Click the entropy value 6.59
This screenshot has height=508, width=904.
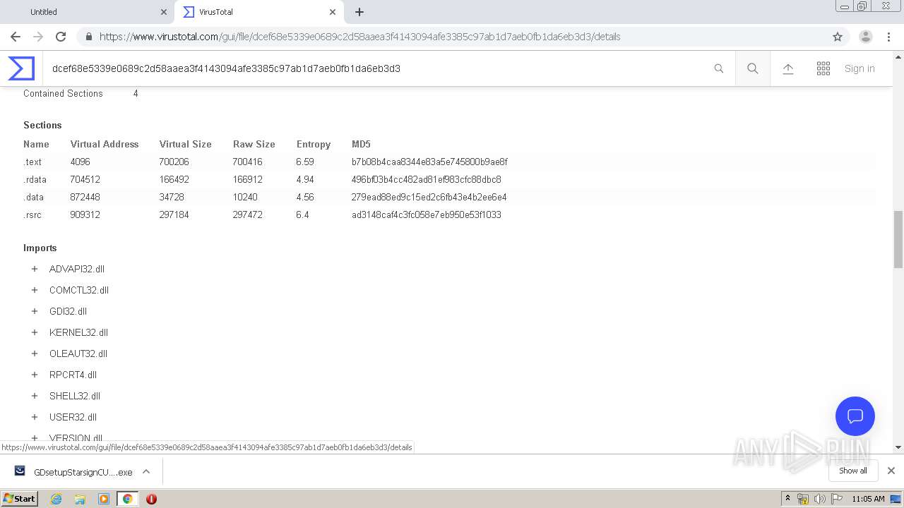tap(305, 162)
